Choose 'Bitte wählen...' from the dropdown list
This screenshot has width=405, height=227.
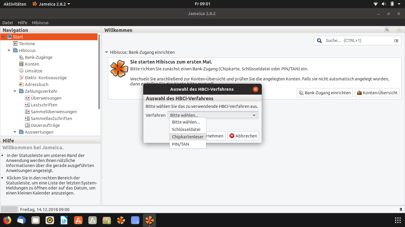[x=188, y=122]
